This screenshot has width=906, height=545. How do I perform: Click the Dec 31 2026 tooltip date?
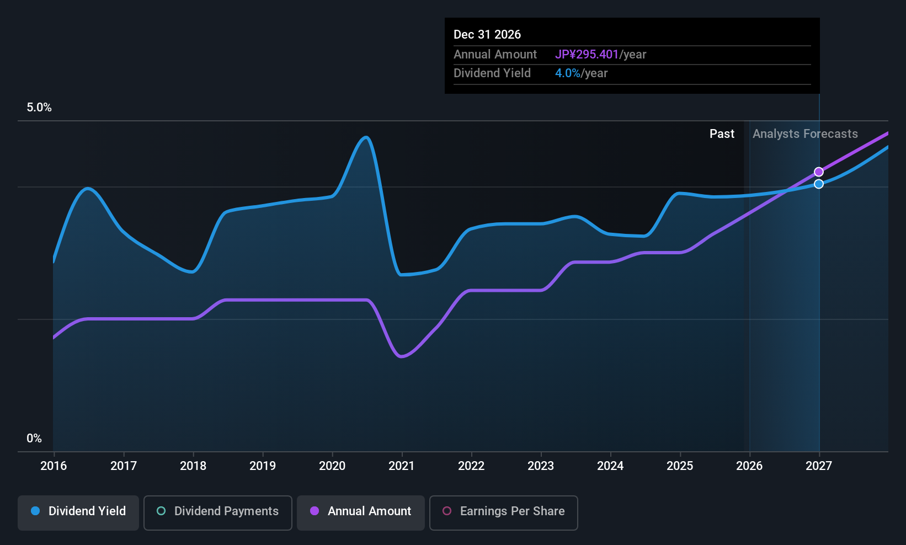tap(487, 35)
